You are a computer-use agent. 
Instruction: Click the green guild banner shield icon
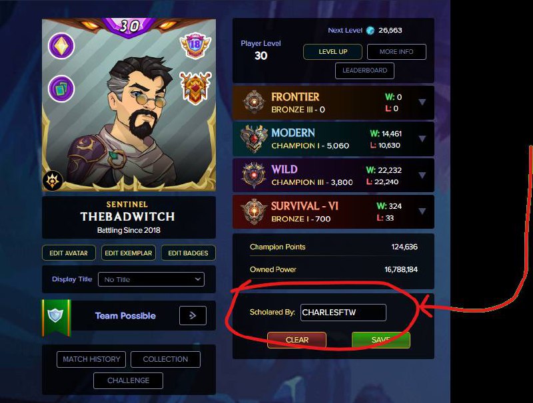tap(57, 317)
